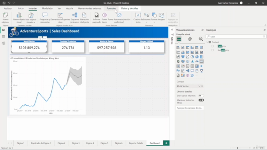
Task: Insert Narración inteligente from ribbon
Action: (84, 18)
